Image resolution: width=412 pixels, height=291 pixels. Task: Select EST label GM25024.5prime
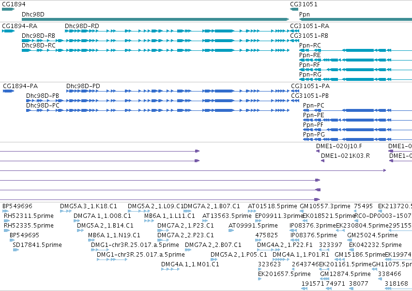[373, 235]
